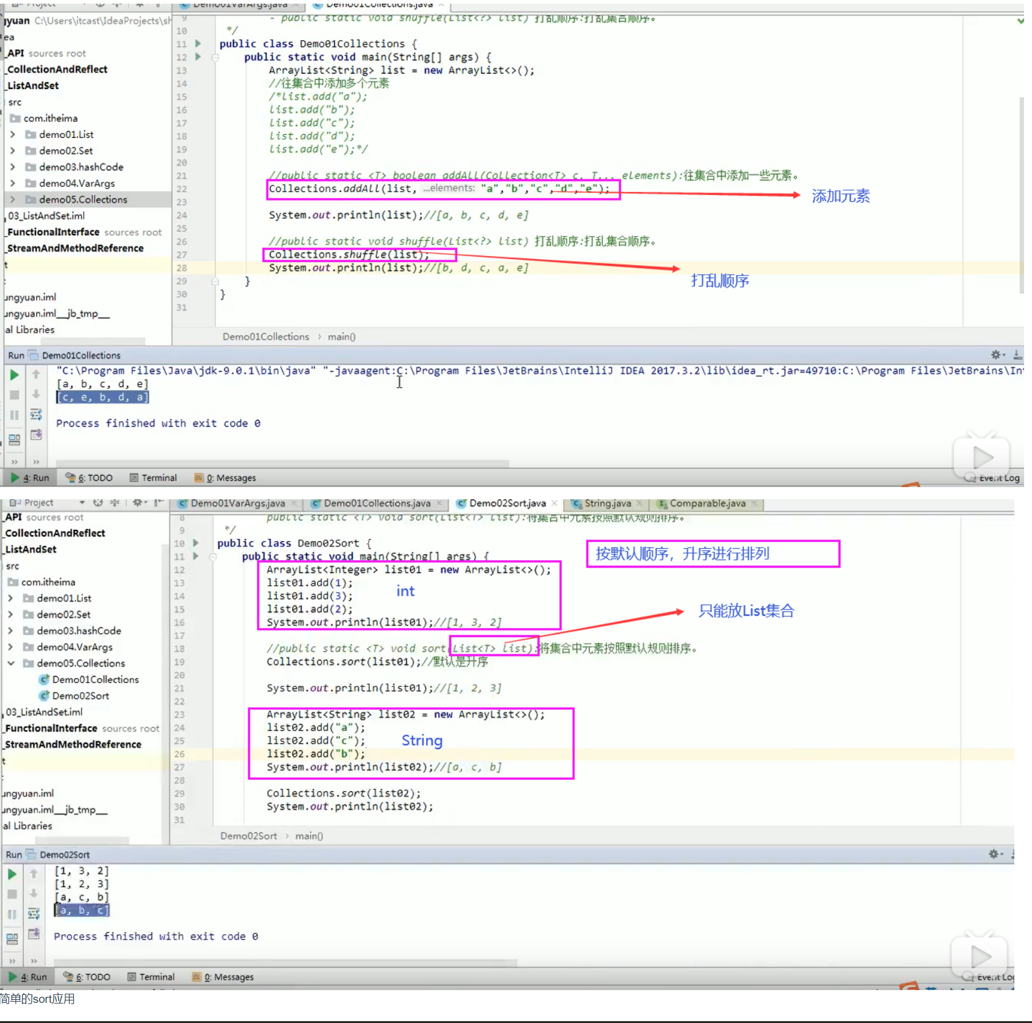Expand demo04.VarArgs in the upper project tree
Viewport: 1032px width, 1023px height.
click(x=13, y=183)
